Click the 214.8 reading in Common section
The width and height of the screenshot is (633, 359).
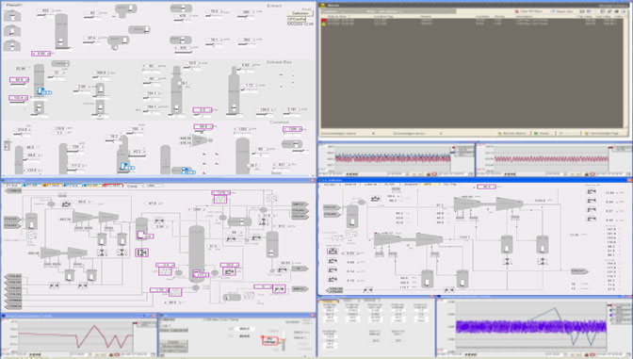tap(23, 130)
